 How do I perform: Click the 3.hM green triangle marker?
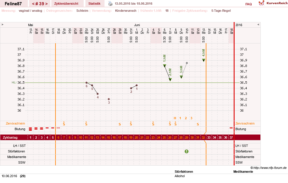tap(181, 77)
